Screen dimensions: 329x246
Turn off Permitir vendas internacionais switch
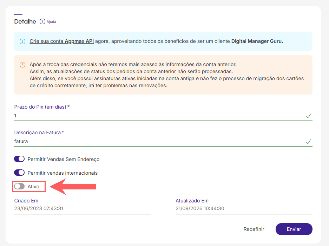tap(19, 173)
